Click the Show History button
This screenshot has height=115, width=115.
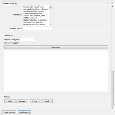pos(56,47)
